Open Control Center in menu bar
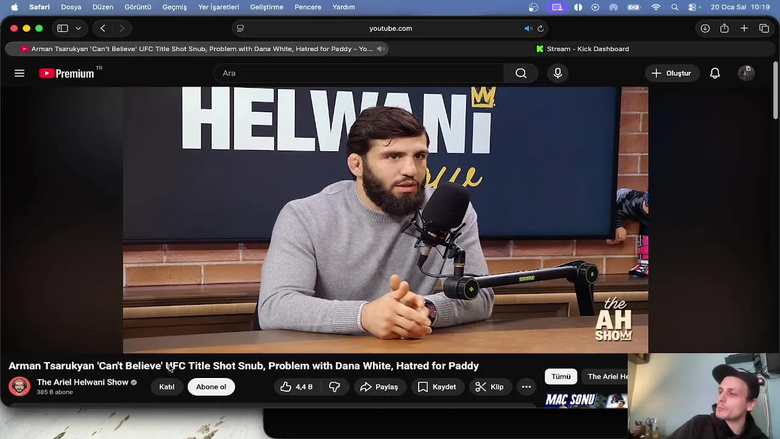Viewport: 780px width, 439px height. tap(693, 7)
